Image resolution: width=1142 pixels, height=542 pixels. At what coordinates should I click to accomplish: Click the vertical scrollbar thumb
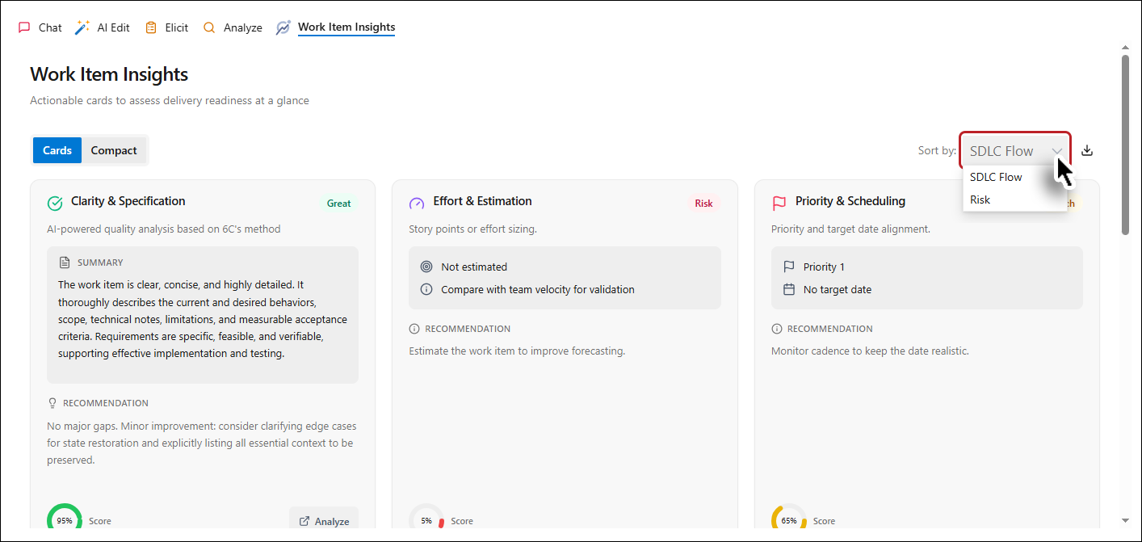1126,145
